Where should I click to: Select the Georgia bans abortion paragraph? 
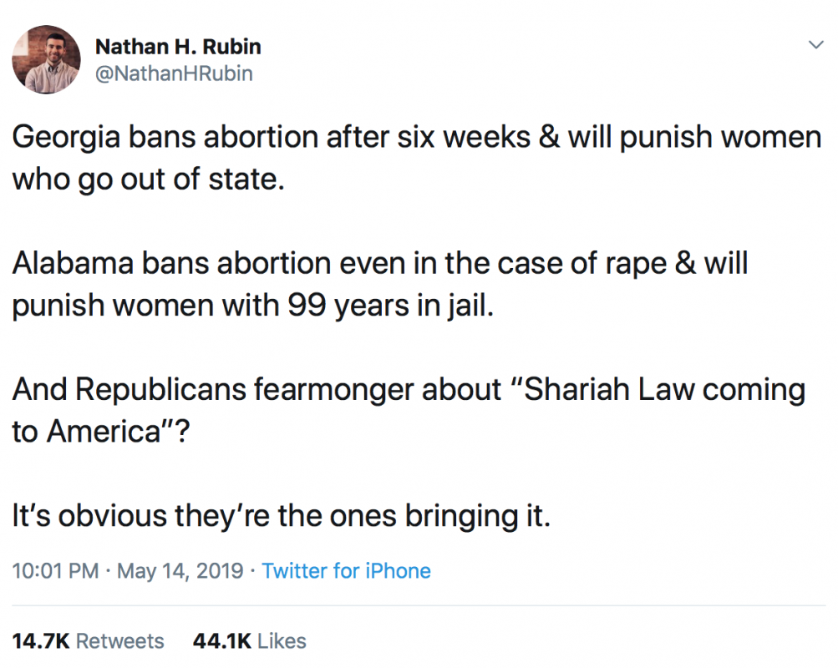click(x=416, y=158)
